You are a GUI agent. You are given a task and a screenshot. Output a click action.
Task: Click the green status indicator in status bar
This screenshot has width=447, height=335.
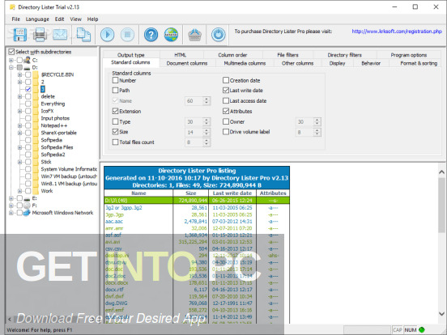click(422, 330)
